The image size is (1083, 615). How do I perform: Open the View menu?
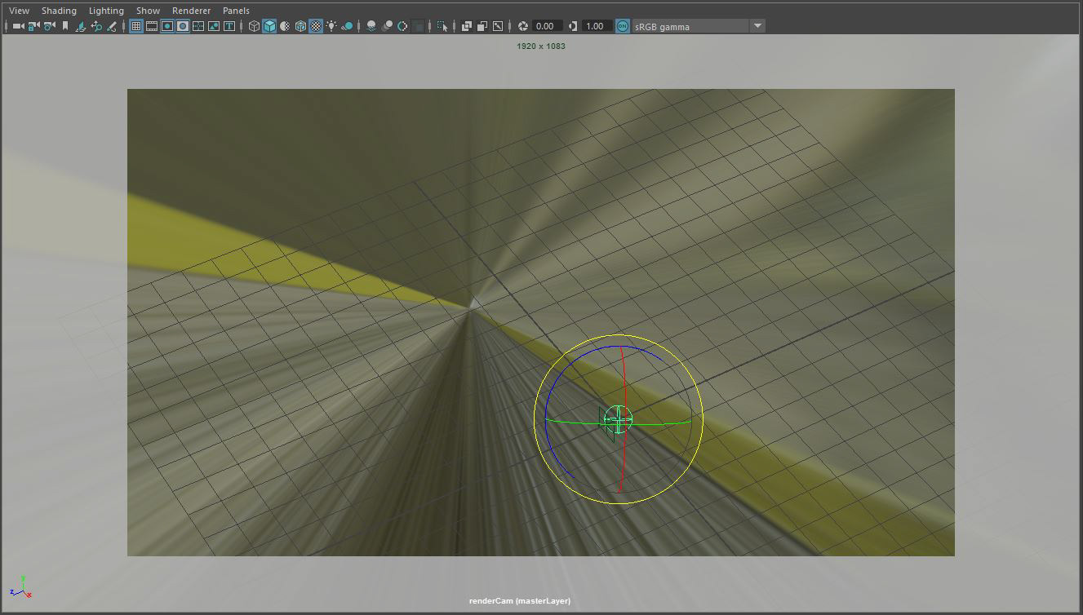pyautogui.click(x=19, y=11)
